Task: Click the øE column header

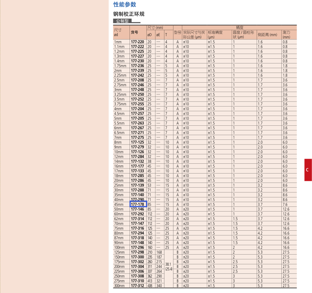Action: click(158, 35)
